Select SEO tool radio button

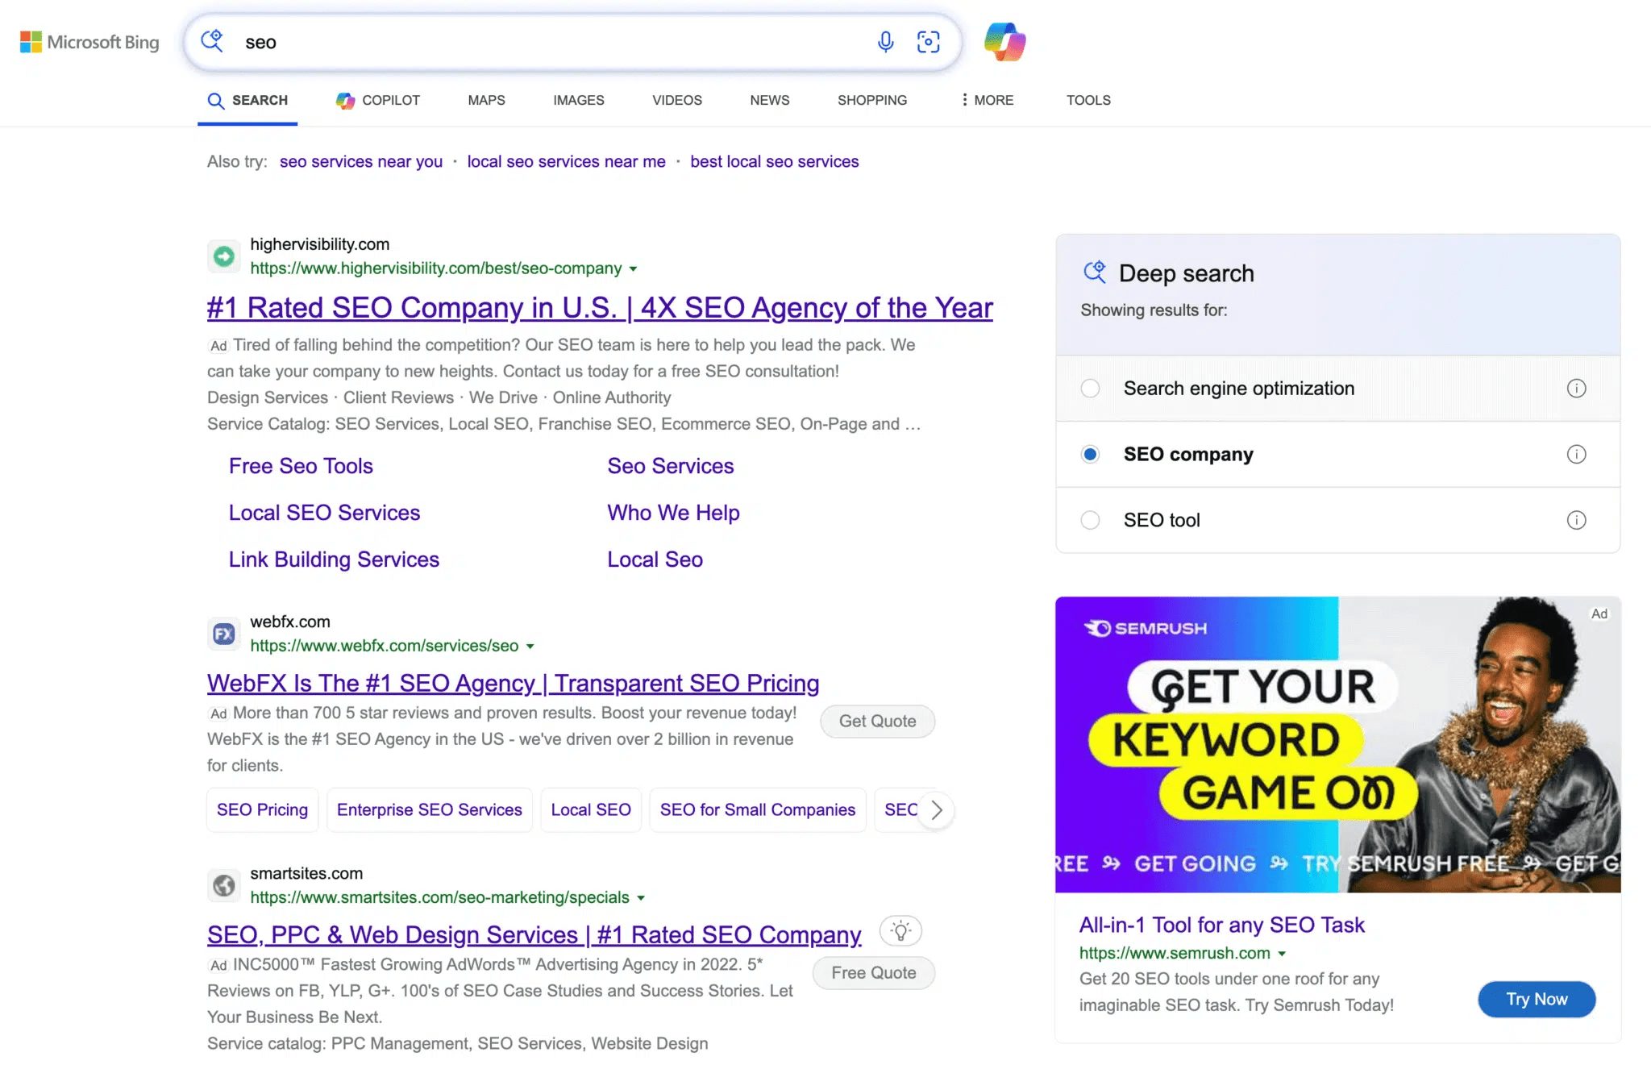click(x=1090, y=520)
